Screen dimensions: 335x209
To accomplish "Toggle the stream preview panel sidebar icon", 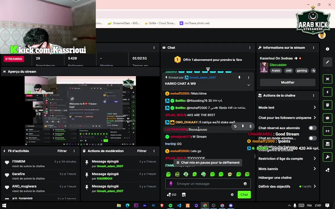I will pos(327,79).
